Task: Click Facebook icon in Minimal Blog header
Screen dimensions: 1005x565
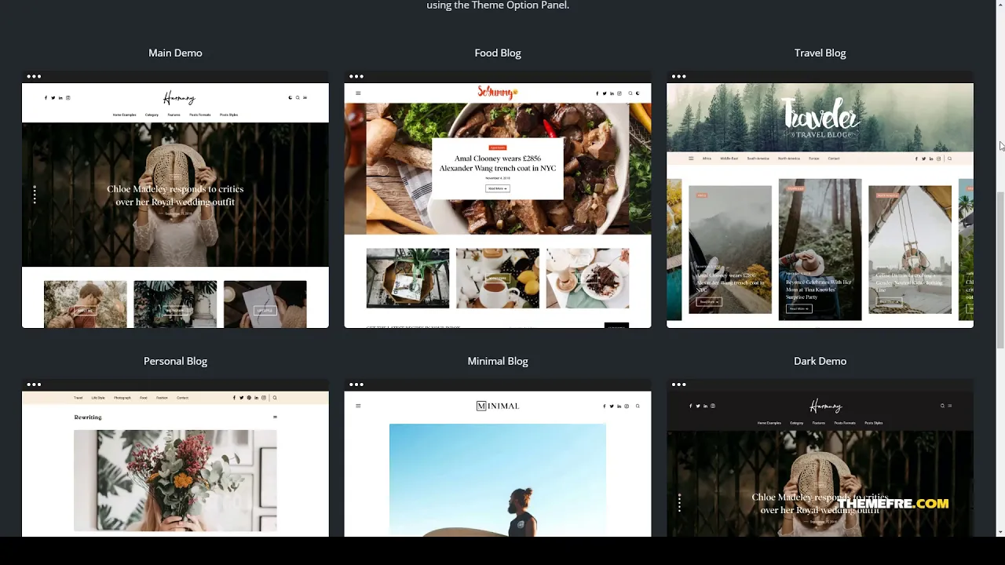Action: (x=605, y=406)
